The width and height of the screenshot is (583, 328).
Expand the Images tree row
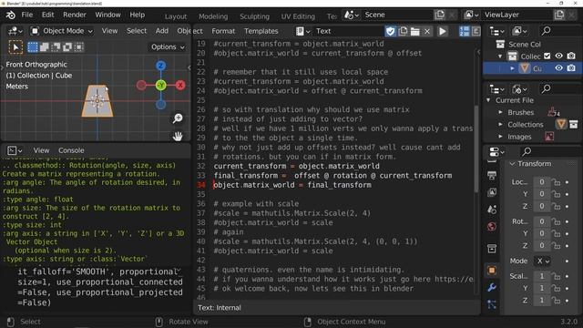tap(500, 137)
